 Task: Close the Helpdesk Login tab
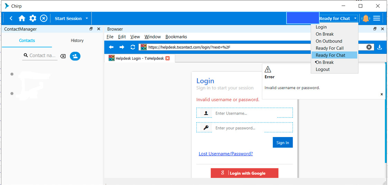pyautogui.click(x=167, y=58)
